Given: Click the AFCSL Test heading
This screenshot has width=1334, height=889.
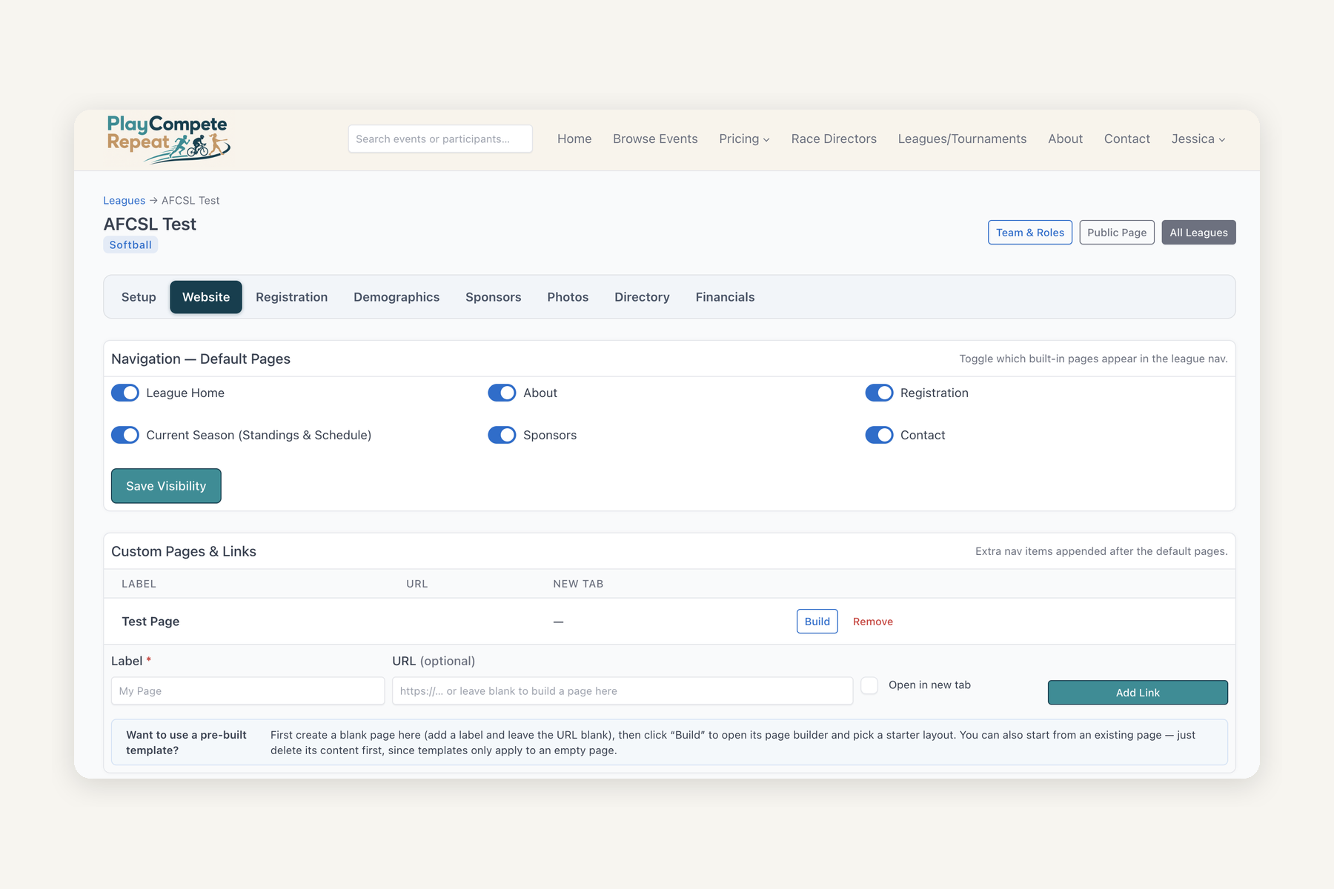Looking at the screenshot, I should click(150, 224).
